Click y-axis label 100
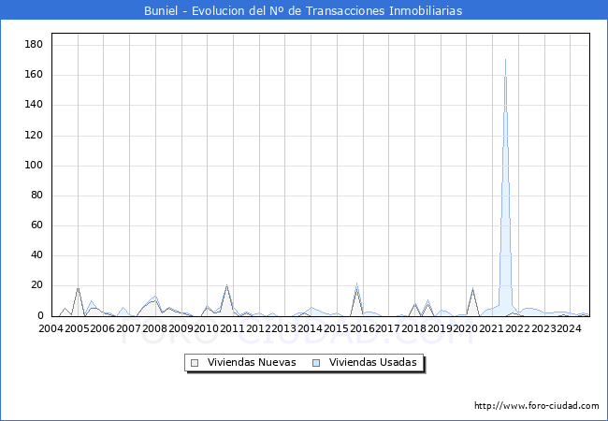 pyautogui.click(x=34, y=165)
